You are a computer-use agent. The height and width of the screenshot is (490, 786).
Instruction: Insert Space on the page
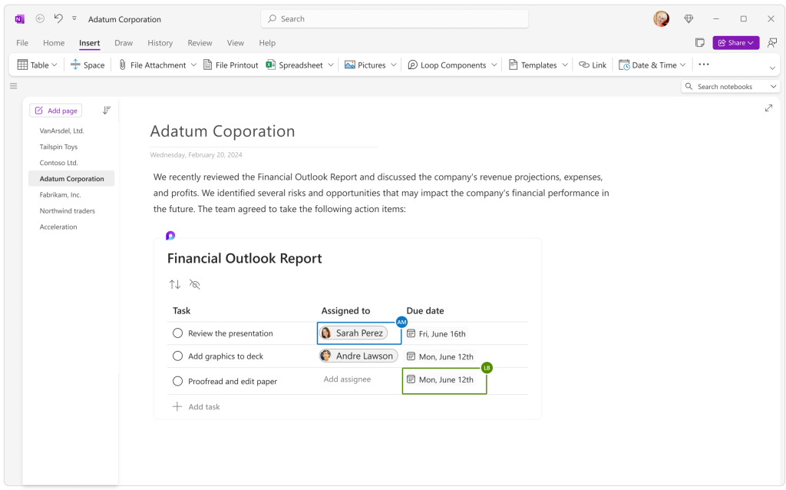(x=88, y=65)
